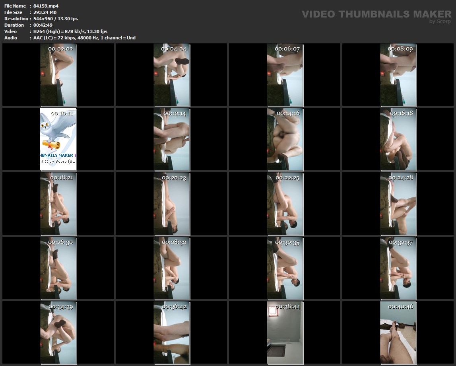Click the file name value 84159.mp4
This screenshot has height=366, width=456.
46,6
